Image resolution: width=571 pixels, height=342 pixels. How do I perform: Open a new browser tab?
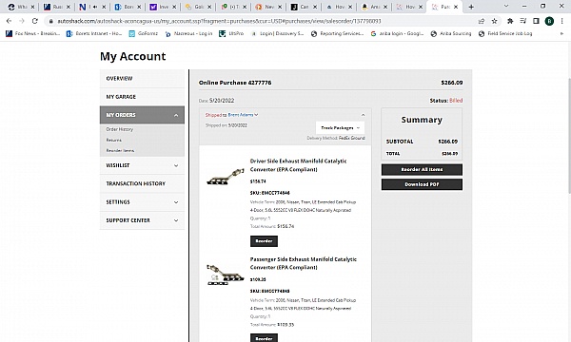click(x=471, y=7)
